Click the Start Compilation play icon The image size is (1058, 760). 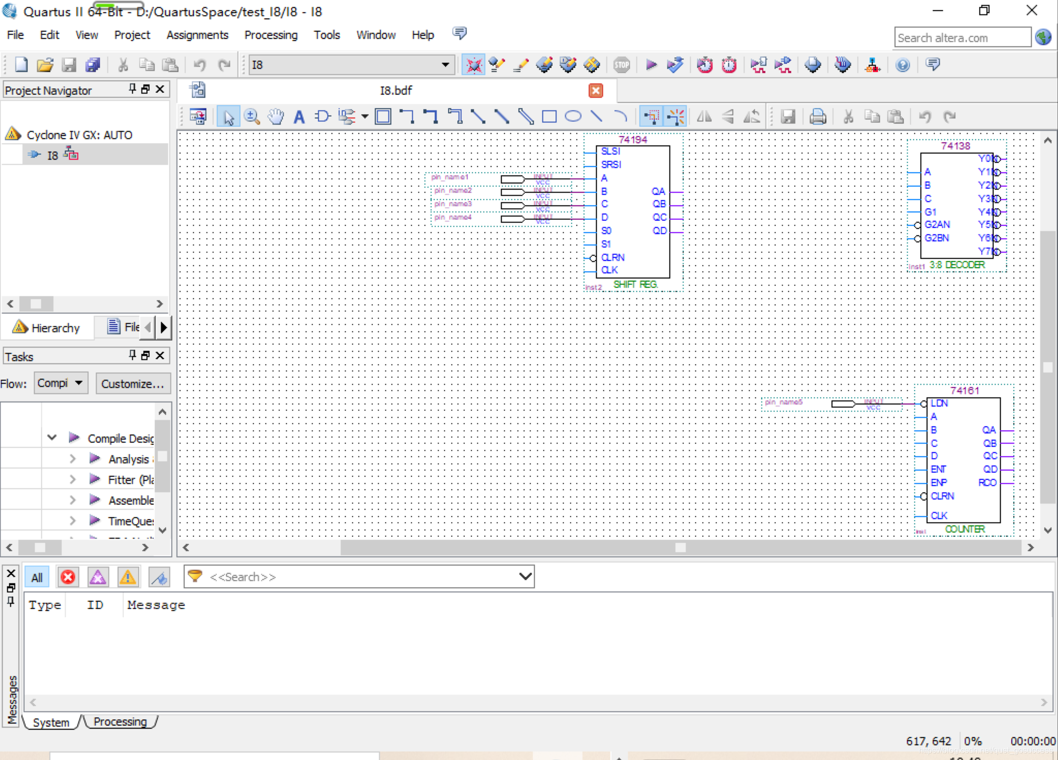(651, 65)
